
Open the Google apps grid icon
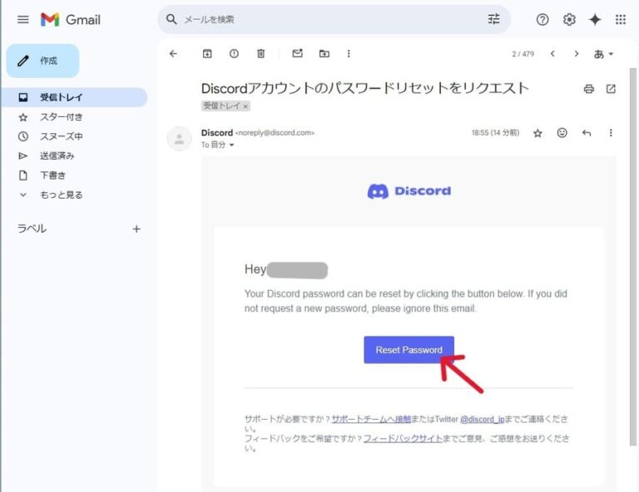[x=620, y=20]
